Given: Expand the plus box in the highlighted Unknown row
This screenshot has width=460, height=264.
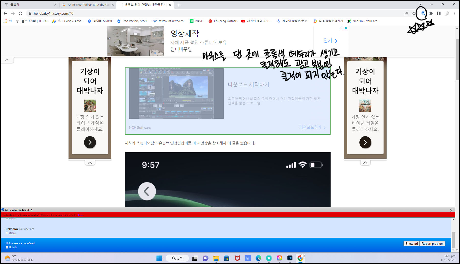Looking at the screenshot, I should (7, 247).
